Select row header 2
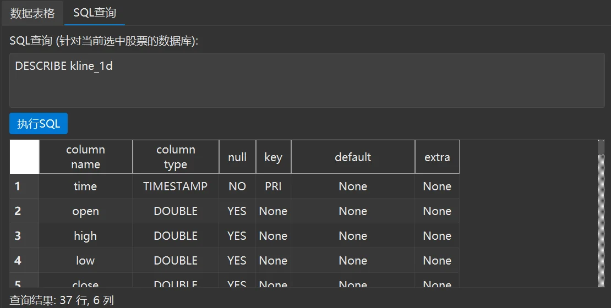The width and height of the screenshot is (611, 308). [x=24, y=211]
